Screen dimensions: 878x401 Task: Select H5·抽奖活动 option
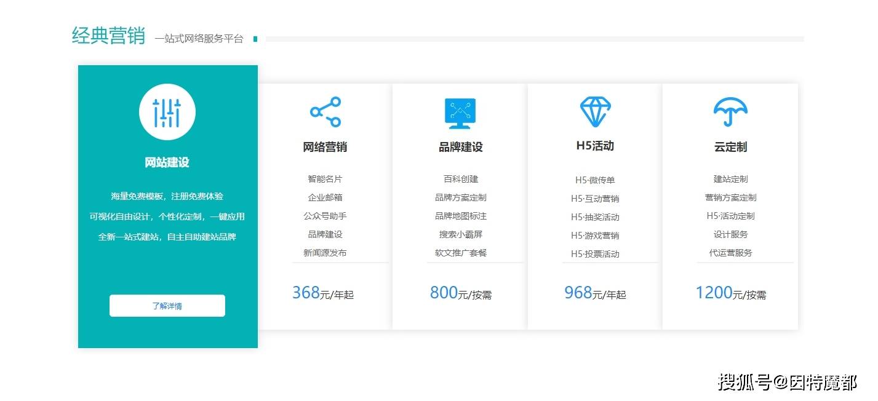point(595,217)
